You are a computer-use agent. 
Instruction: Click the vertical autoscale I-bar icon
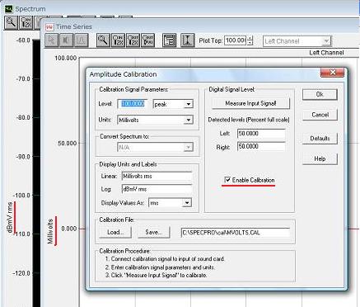(188, 40)
